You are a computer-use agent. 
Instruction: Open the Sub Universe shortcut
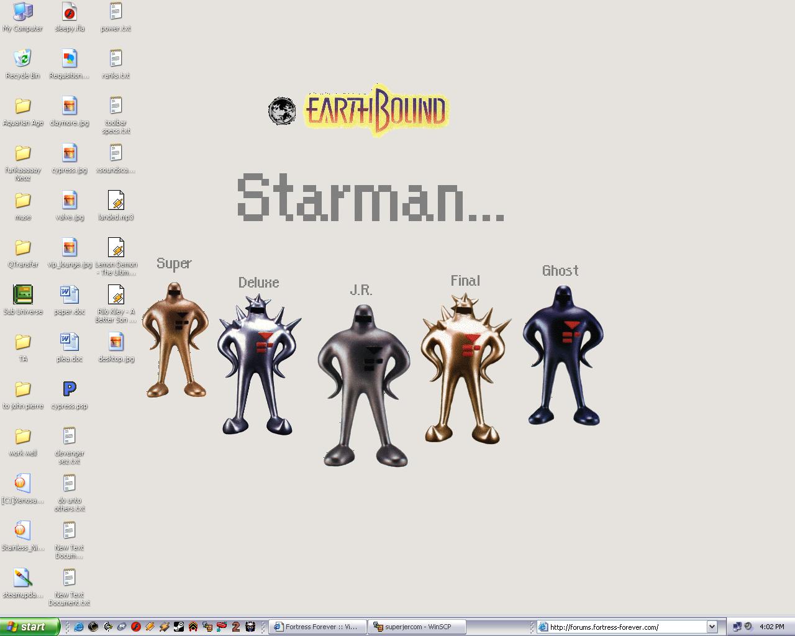click(x=23, y=300)
